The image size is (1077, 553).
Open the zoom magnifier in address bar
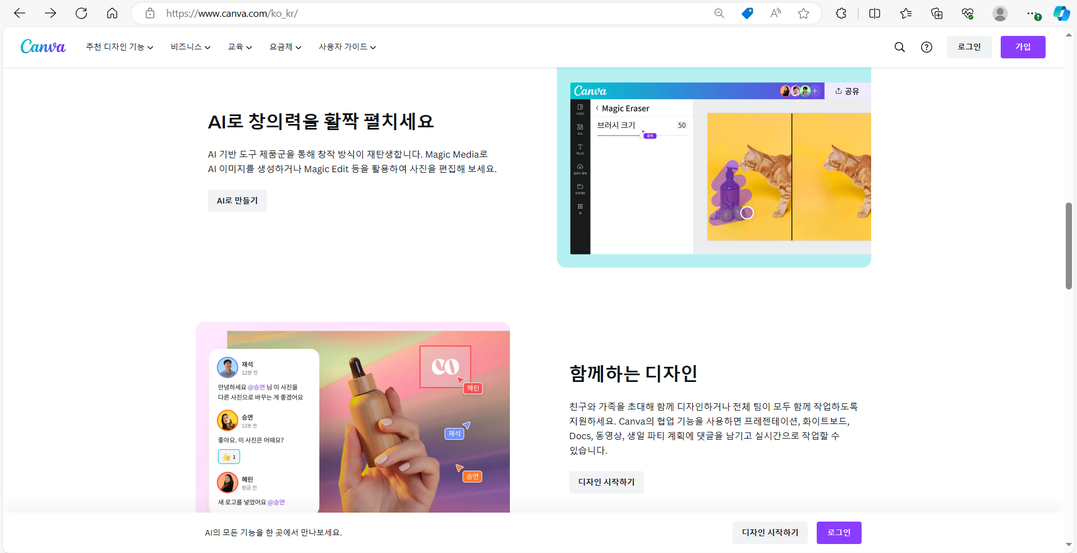point(719,13)
